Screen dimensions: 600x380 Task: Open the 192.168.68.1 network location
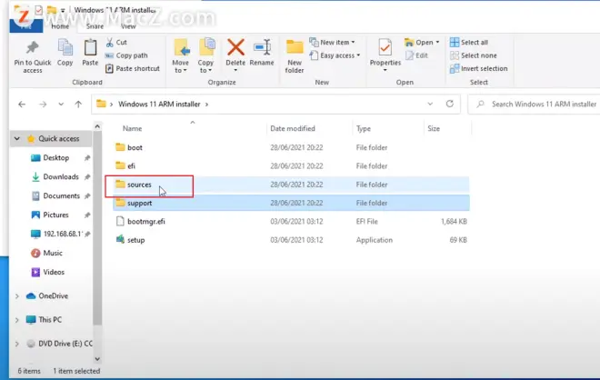point(62,234)
